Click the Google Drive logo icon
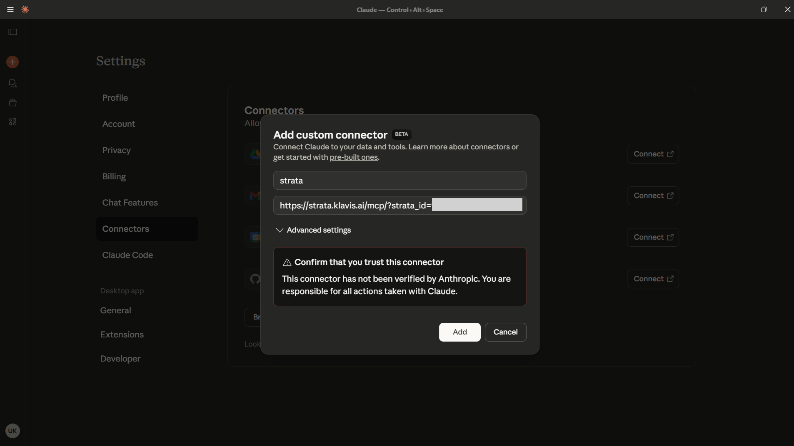Viewport: 794px width, 446px height. pyautogui.click(x=255, y=154)
